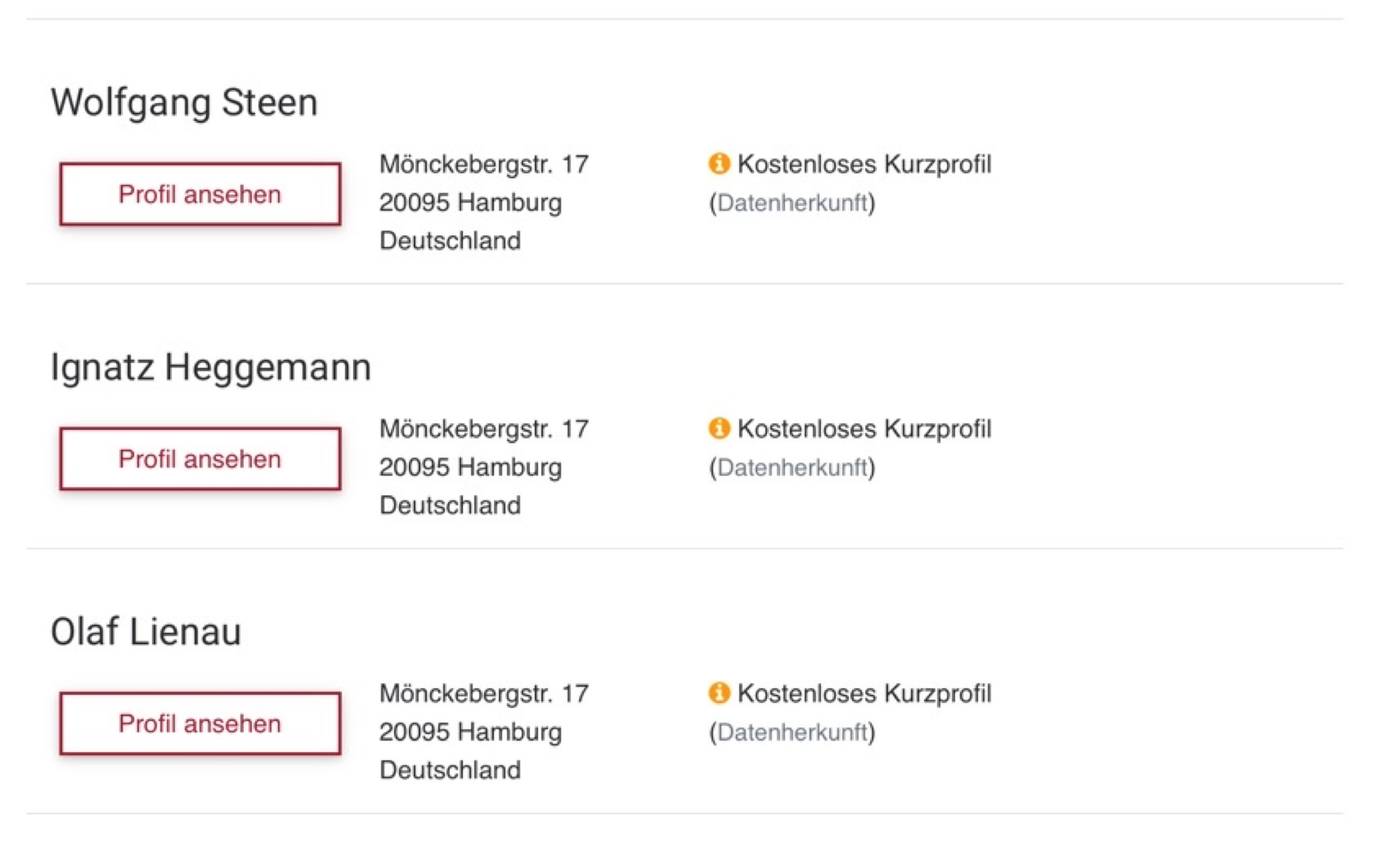This screenshot has height=842, width=1400.
Task: Select Mönckebergstr. 17 under Ignatz Heggemann
Action: tap(483, 428)
